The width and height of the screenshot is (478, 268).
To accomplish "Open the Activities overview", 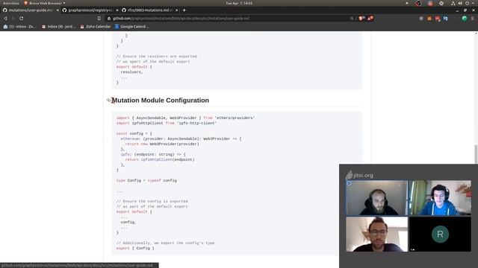I will tap(10, 3).
